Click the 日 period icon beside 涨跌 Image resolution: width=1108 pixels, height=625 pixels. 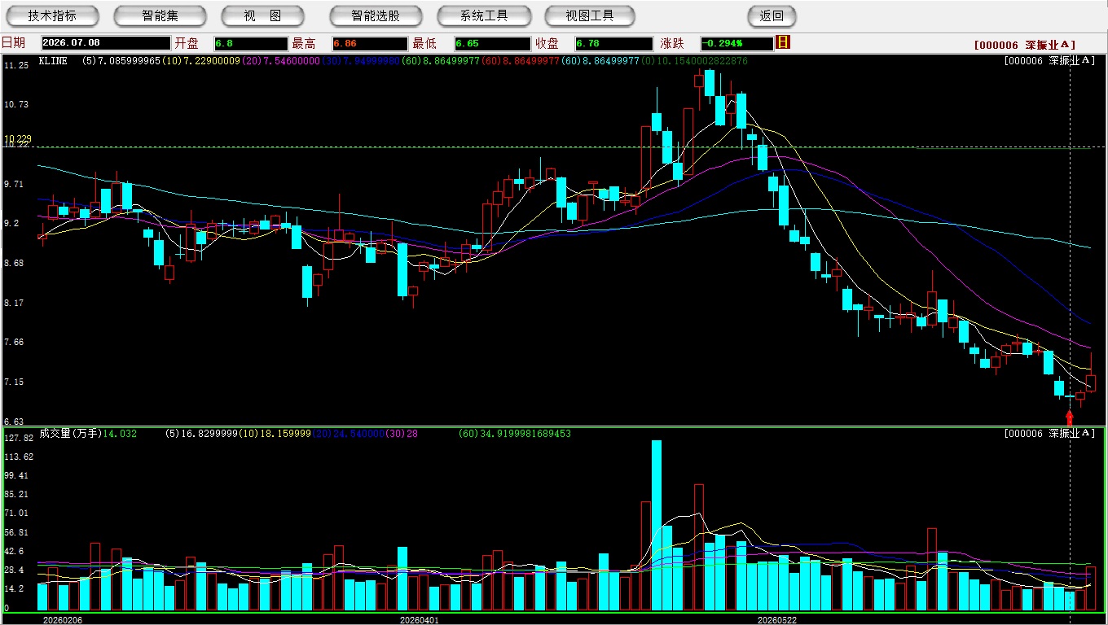point(783,42)
